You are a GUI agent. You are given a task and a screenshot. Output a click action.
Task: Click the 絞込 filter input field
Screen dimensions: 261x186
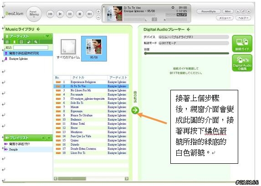(31, 48)
